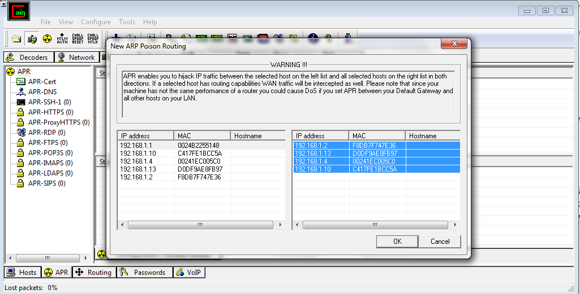
Task: Select APR-HTTPS (0) in the tree
Action: click(51, 112)
